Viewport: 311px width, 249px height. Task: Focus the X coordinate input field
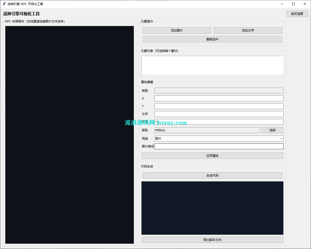pos(219,98)
